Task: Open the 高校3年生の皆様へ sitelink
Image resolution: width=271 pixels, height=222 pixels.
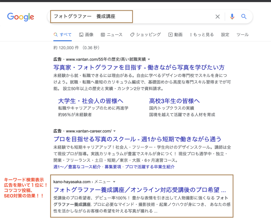Action: pos(174,101)
